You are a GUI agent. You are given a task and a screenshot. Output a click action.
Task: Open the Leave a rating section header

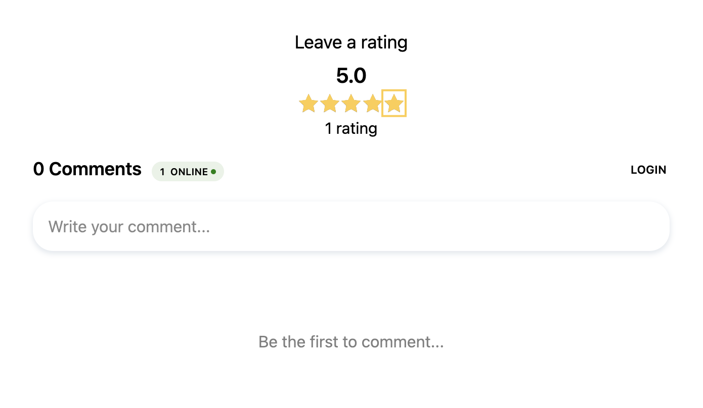(x=351, y=42)
